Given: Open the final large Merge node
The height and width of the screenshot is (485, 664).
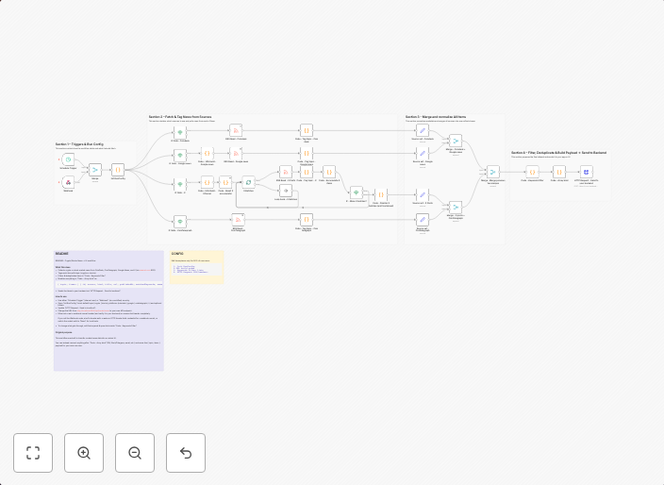Looking at the screenshot, I should tap(492, 172).
